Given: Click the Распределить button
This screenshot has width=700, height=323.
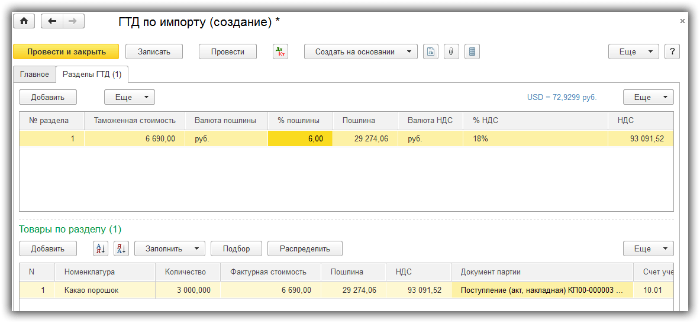Looking at the screenshot, I should click(x=305, y=249).
